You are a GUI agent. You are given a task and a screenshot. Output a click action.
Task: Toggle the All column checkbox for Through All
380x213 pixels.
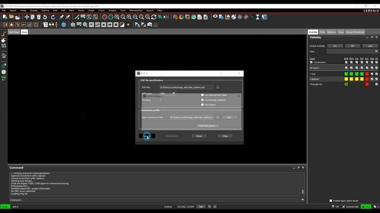tap(376, 84)
